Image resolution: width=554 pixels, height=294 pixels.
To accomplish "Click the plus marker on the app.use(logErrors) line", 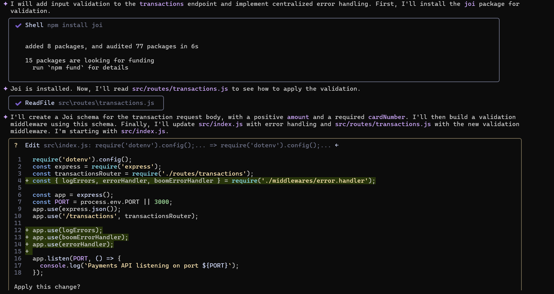I will point(27,230).
